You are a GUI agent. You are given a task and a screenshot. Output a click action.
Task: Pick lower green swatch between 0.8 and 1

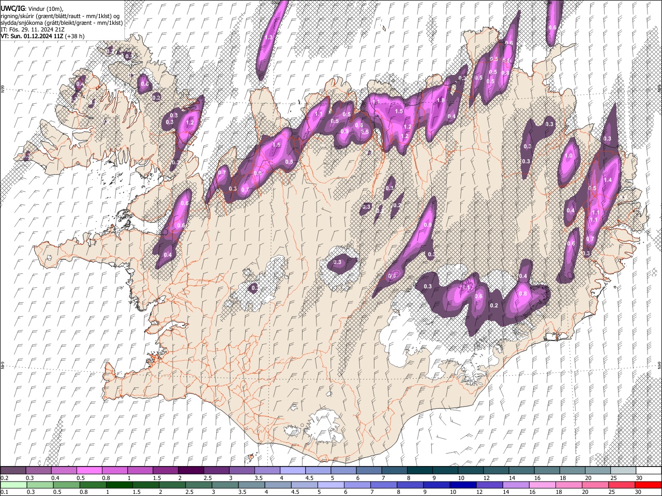(x=93, y=485)
